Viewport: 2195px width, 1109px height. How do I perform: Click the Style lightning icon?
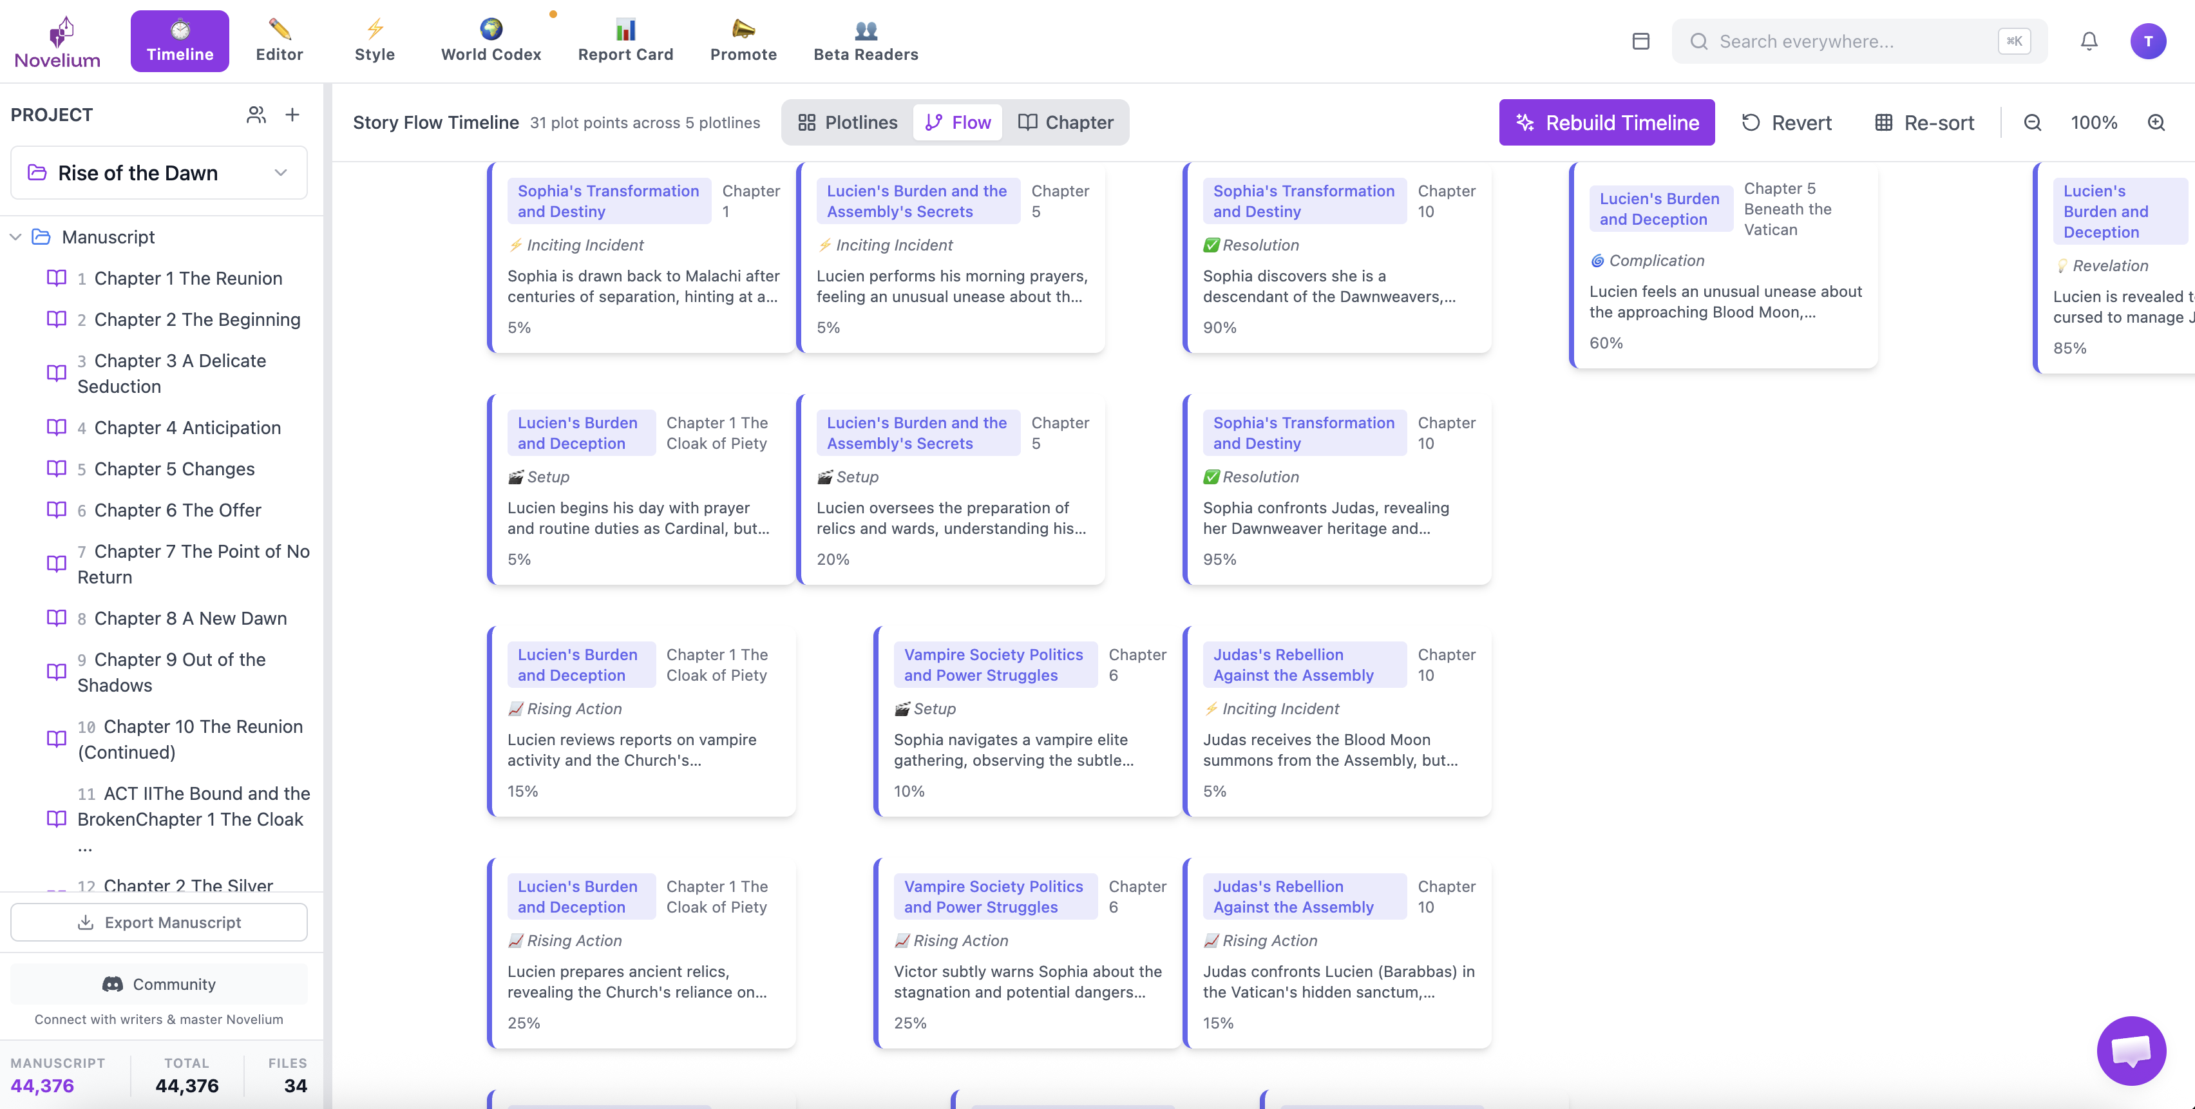[x=374, y=40]
